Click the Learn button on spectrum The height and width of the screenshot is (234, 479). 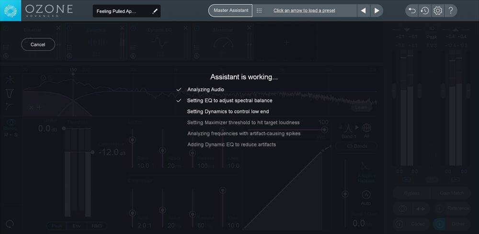361,108
